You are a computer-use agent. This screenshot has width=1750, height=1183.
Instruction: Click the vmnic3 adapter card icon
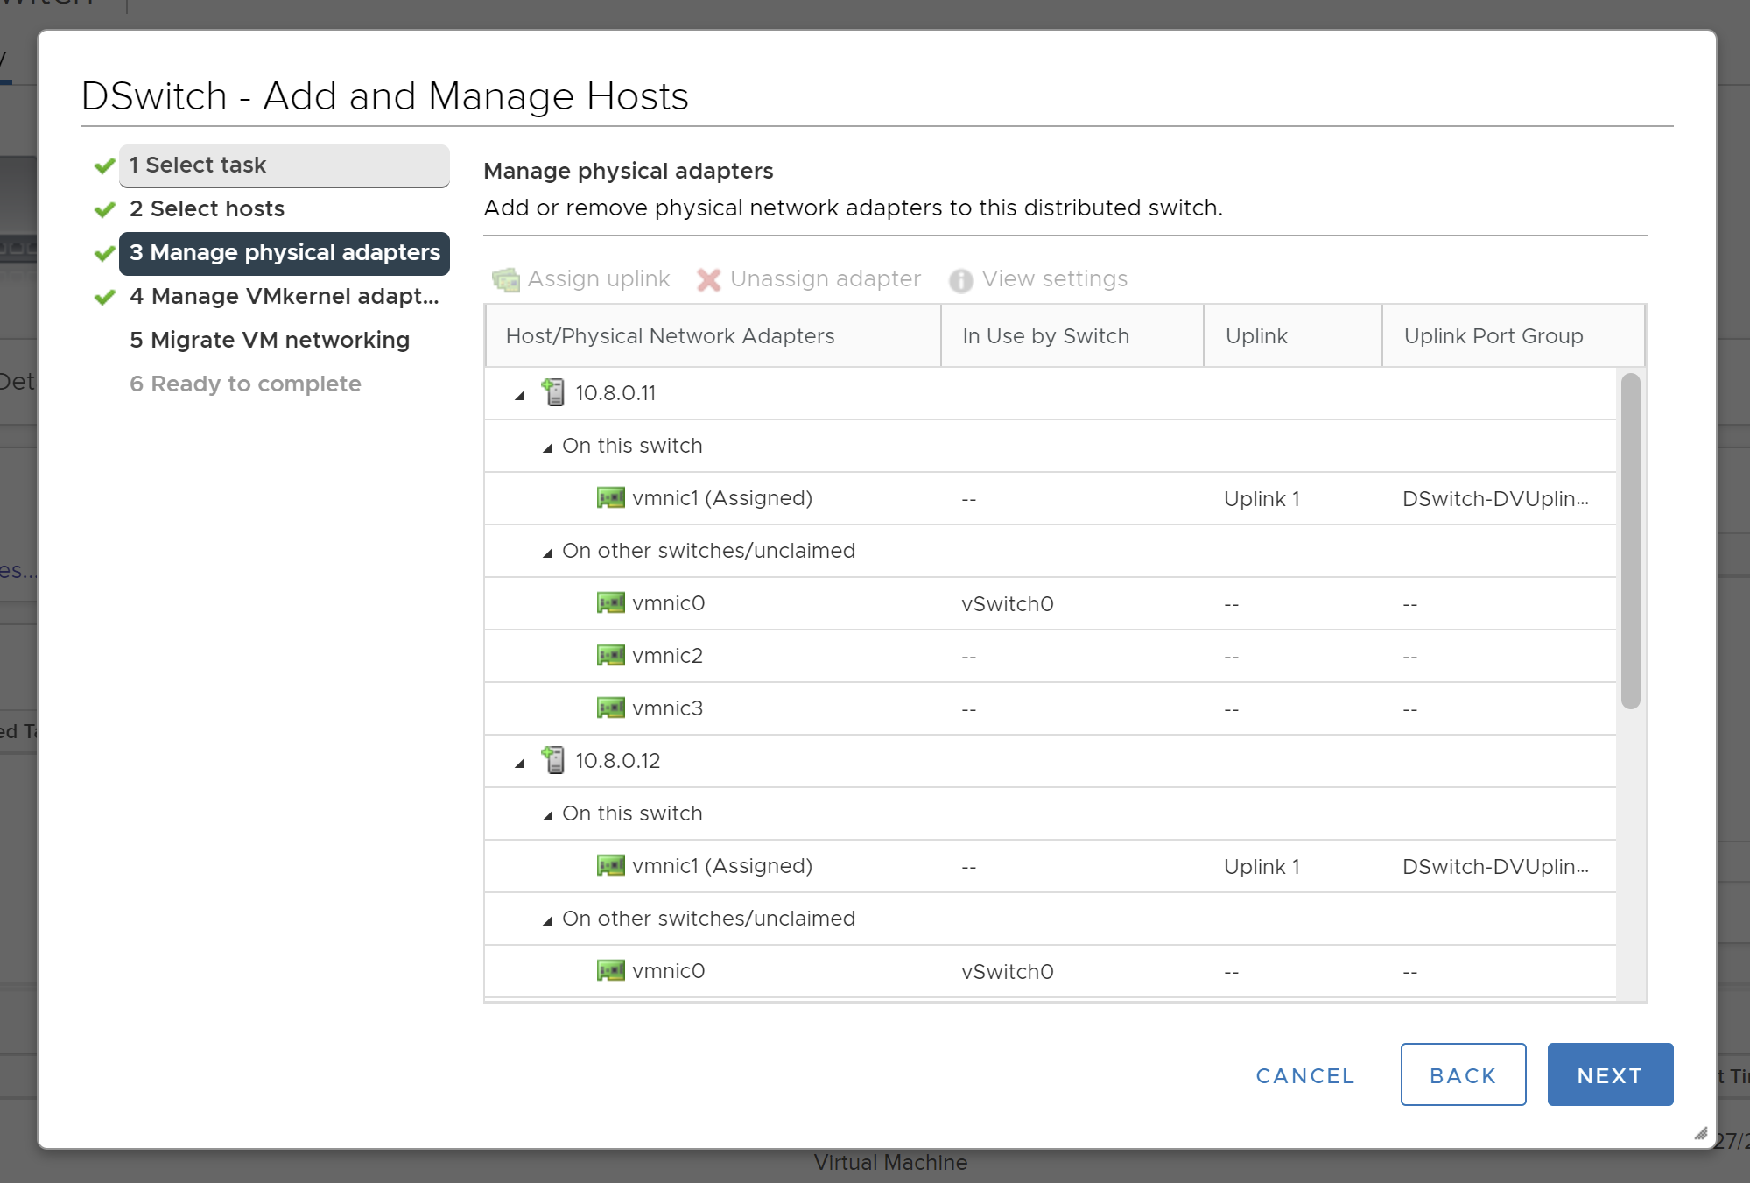610,708
